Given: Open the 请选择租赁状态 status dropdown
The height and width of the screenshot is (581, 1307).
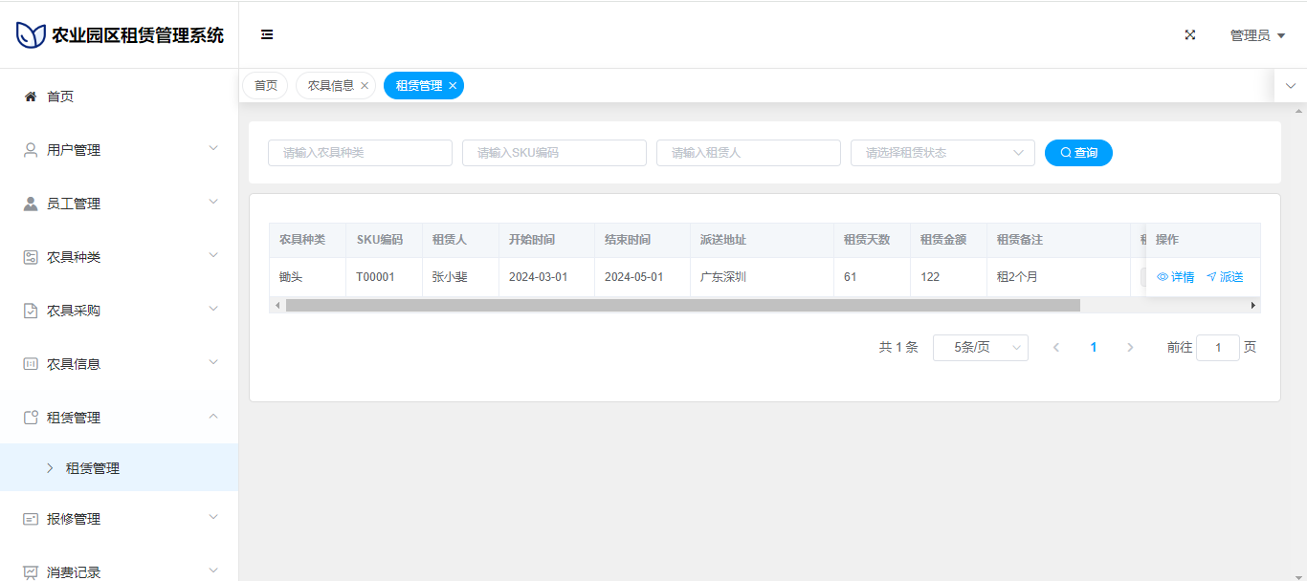Looking at the screenshot, I should [x=941, y=153].
